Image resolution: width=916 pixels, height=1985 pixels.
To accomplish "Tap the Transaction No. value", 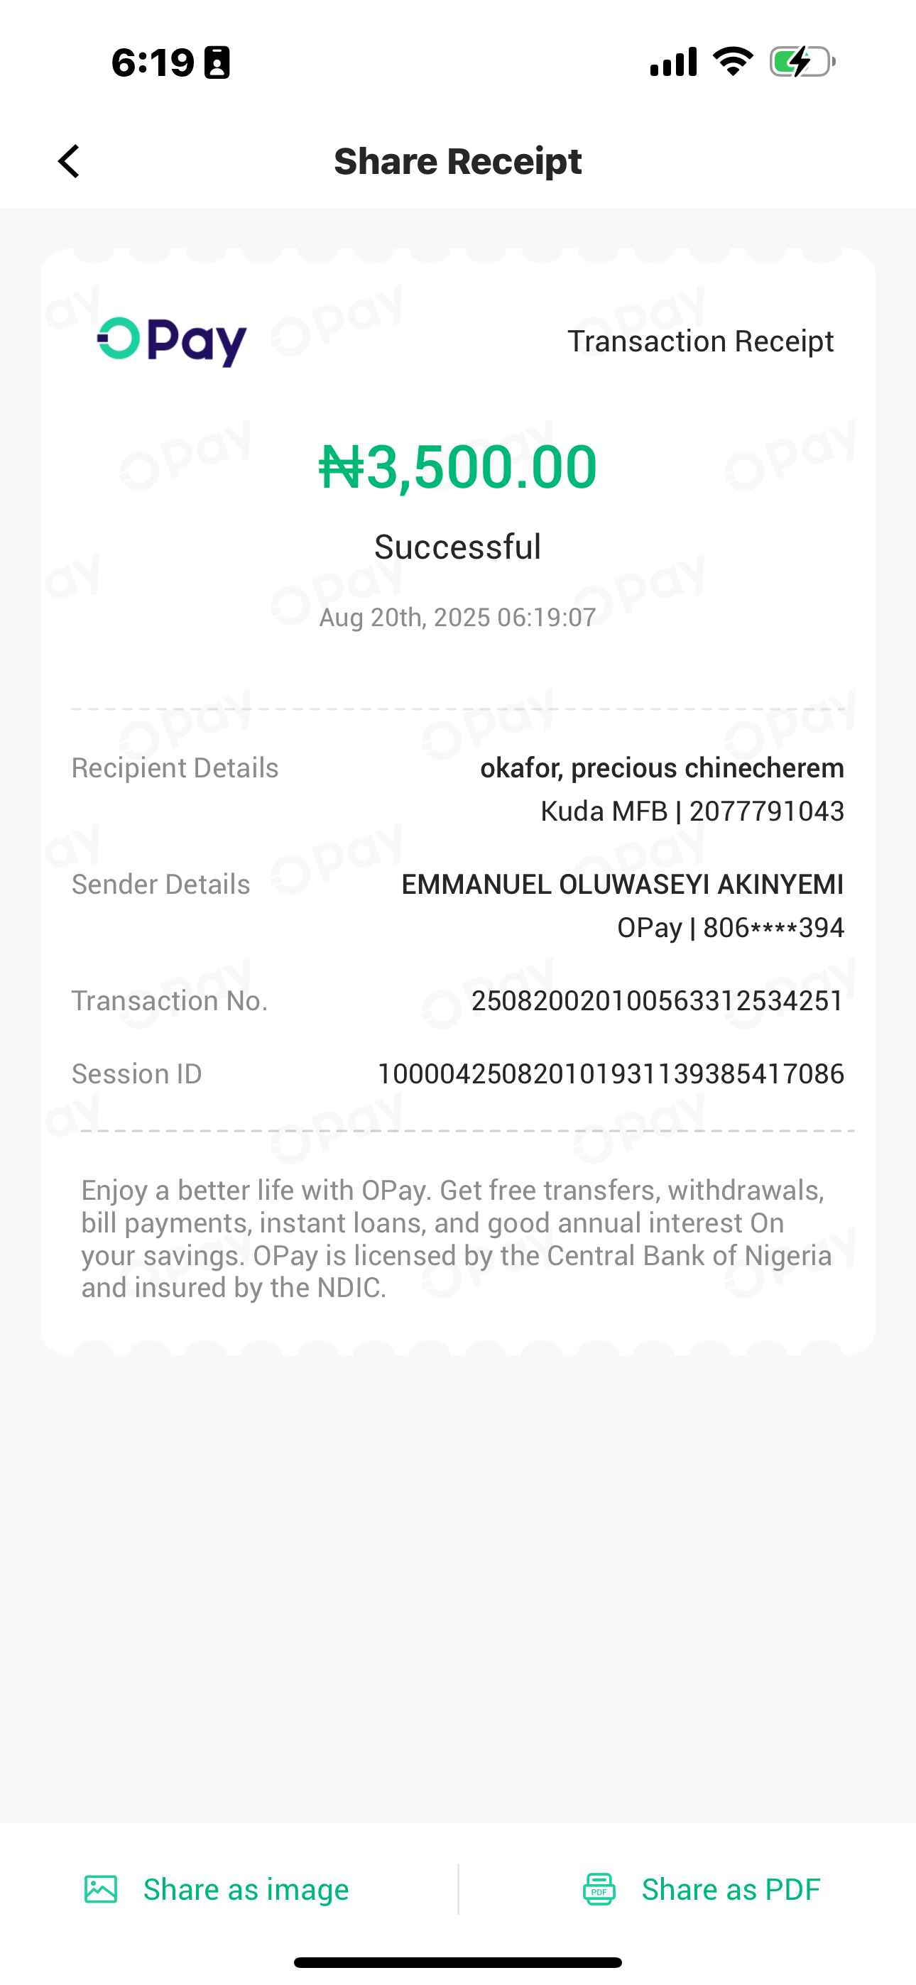I will click(658, 1001).
